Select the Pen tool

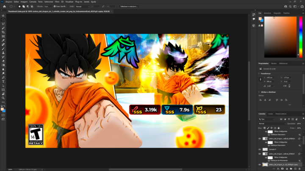point(3,78)
